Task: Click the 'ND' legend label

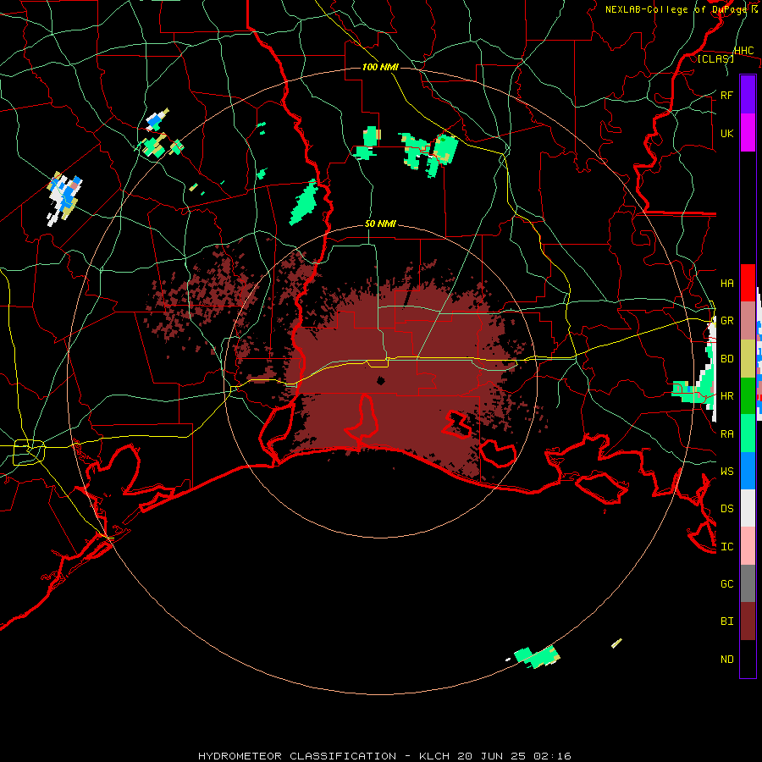Action: tap(727, 659)
